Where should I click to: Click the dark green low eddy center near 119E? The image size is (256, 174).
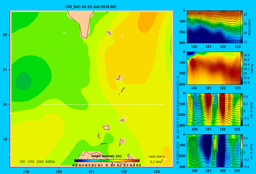click(x=24, y=81)
